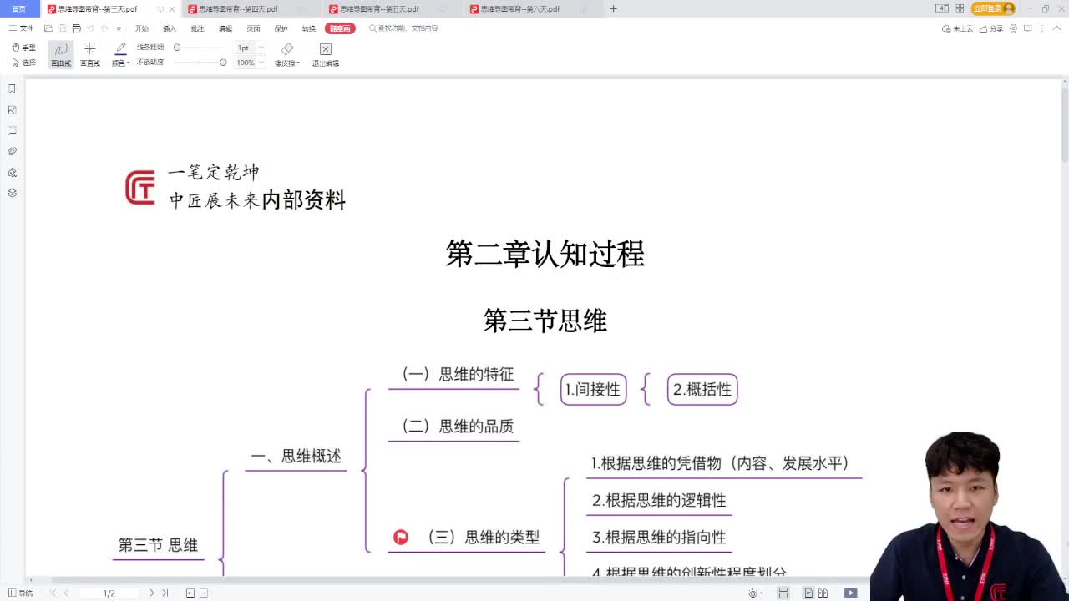Open the bookmarks panel in left sidebar
Image resolution: width=1069 pixels, height=601 pixels.
[11, 88]
